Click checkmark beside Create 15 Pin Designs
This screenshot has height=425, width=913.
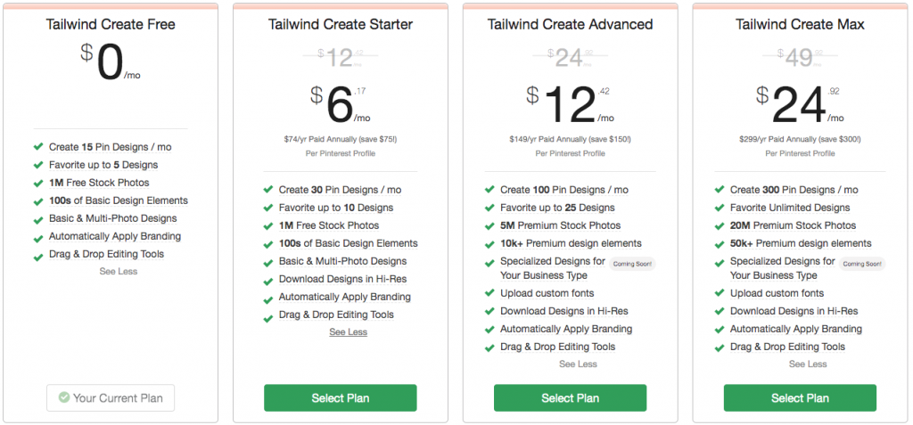[38, 147]
